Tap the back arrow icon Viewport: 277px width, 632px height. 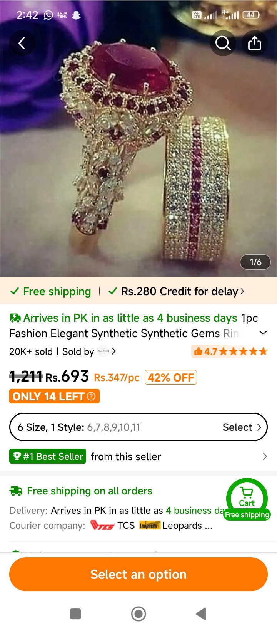[x=22, y=43]
